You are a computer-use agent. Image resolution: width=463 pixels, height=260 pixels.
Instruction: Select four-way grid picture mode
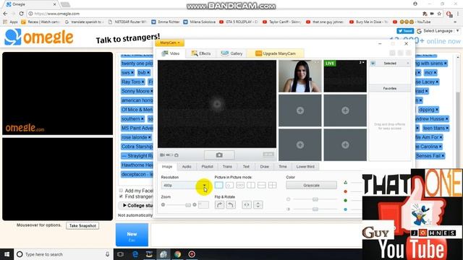click(273, 185)
